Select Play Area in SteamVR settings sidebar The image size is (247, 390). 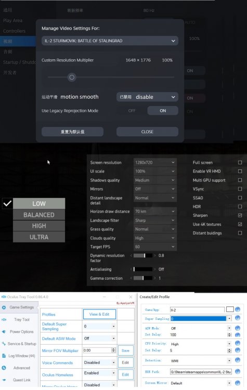pyautogui.click(x=12, y=20)
